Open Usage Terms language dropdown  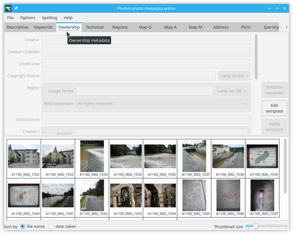click(x=232, y=91)
